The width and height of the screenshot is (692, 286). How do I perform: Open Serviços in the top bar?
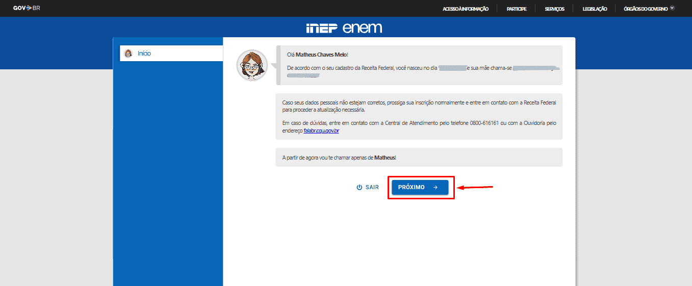[554, 9]
